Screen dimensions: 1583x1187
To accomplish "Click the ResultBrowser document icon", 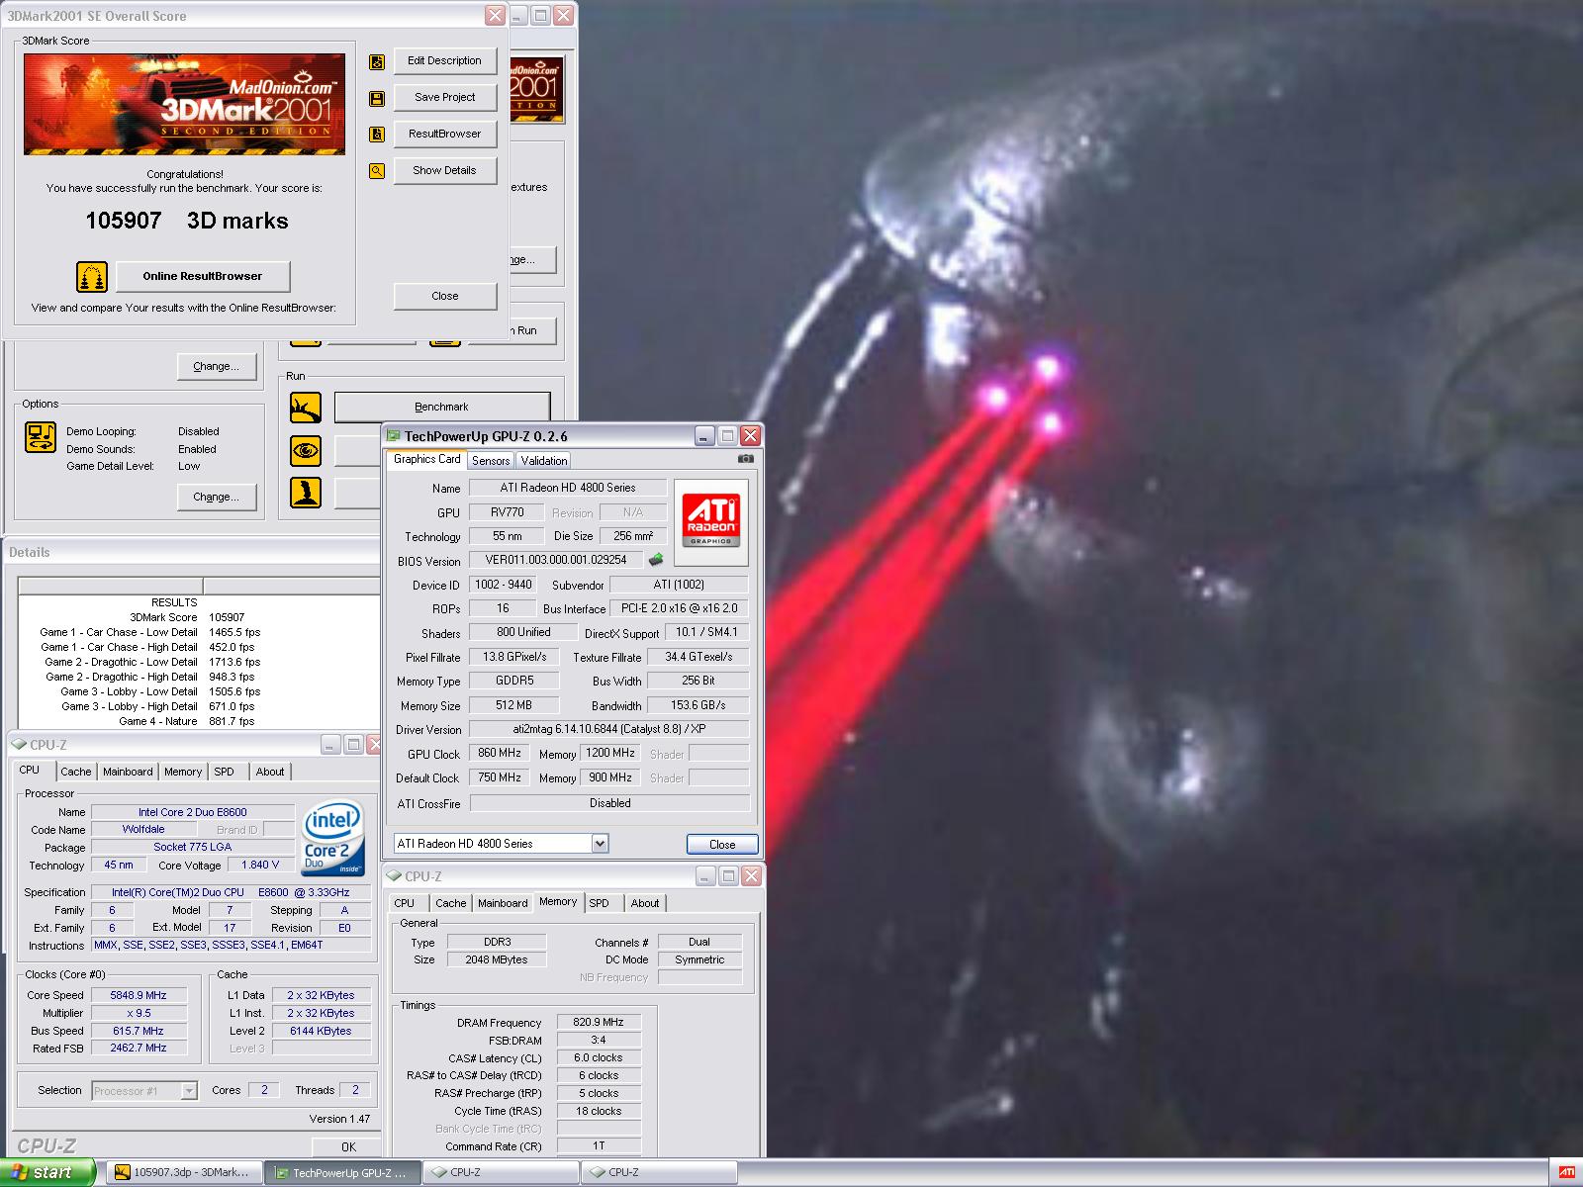I will pos(377,135).
